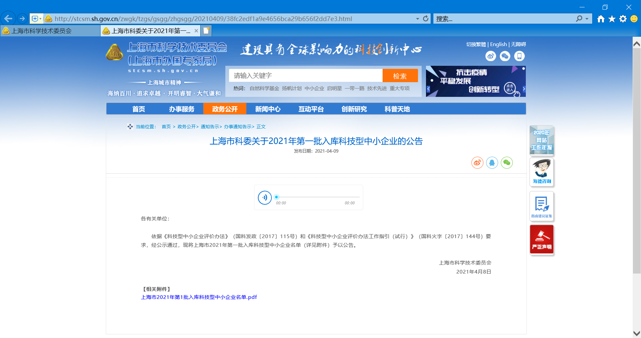Click the 请输入关键字 search field
The image size is (641, 338).
[x=306, y=75]
